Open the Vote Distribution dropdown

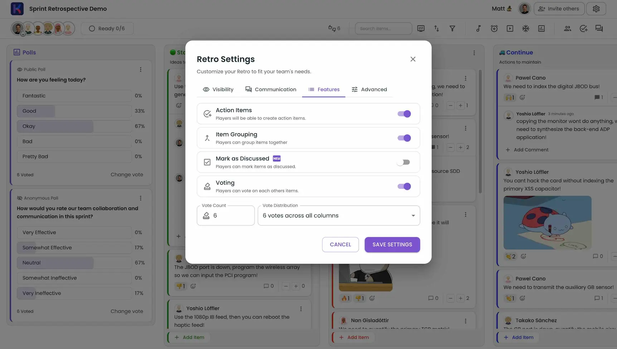point(339,215)
